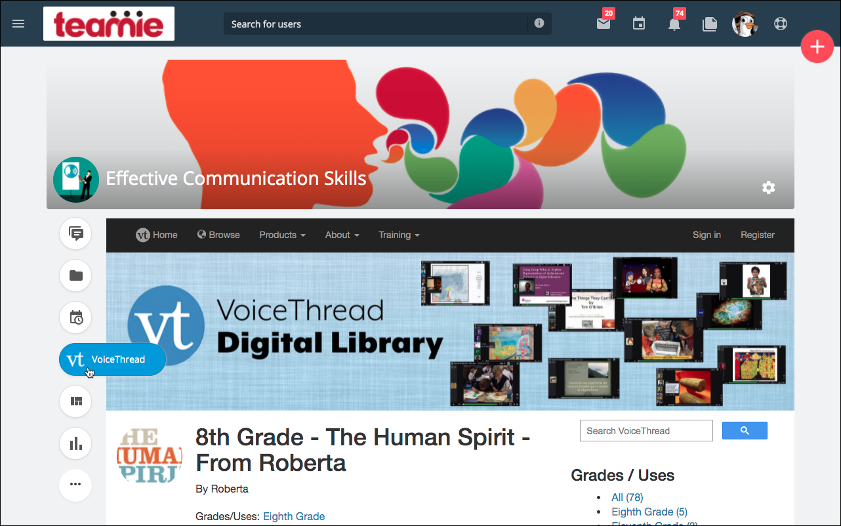Click the Grades / Uses heading
The height and width of the screenshot is (526, 841).
[x=623, y=475]
